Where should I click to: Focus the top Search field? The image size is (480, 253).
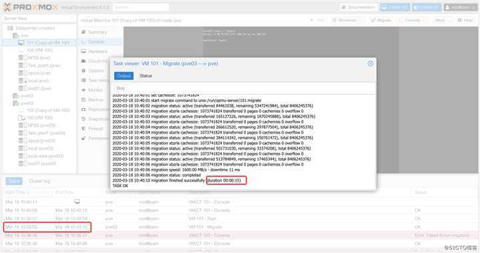[141, 7]
